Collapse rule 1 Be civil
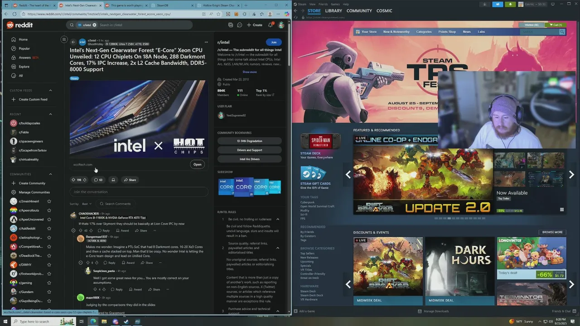Image resolution: width=580 pixels, height=326 pixels. pos(278,219)
